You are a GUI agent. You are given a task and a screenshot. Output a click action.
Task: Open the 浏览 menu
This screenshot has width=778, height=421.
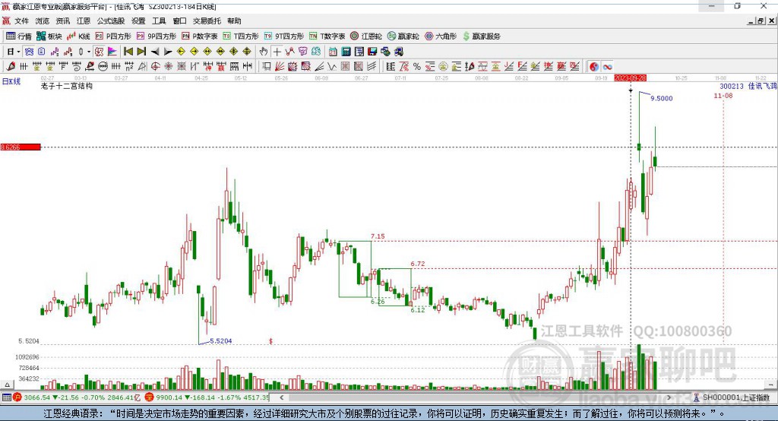pos(43,21)
